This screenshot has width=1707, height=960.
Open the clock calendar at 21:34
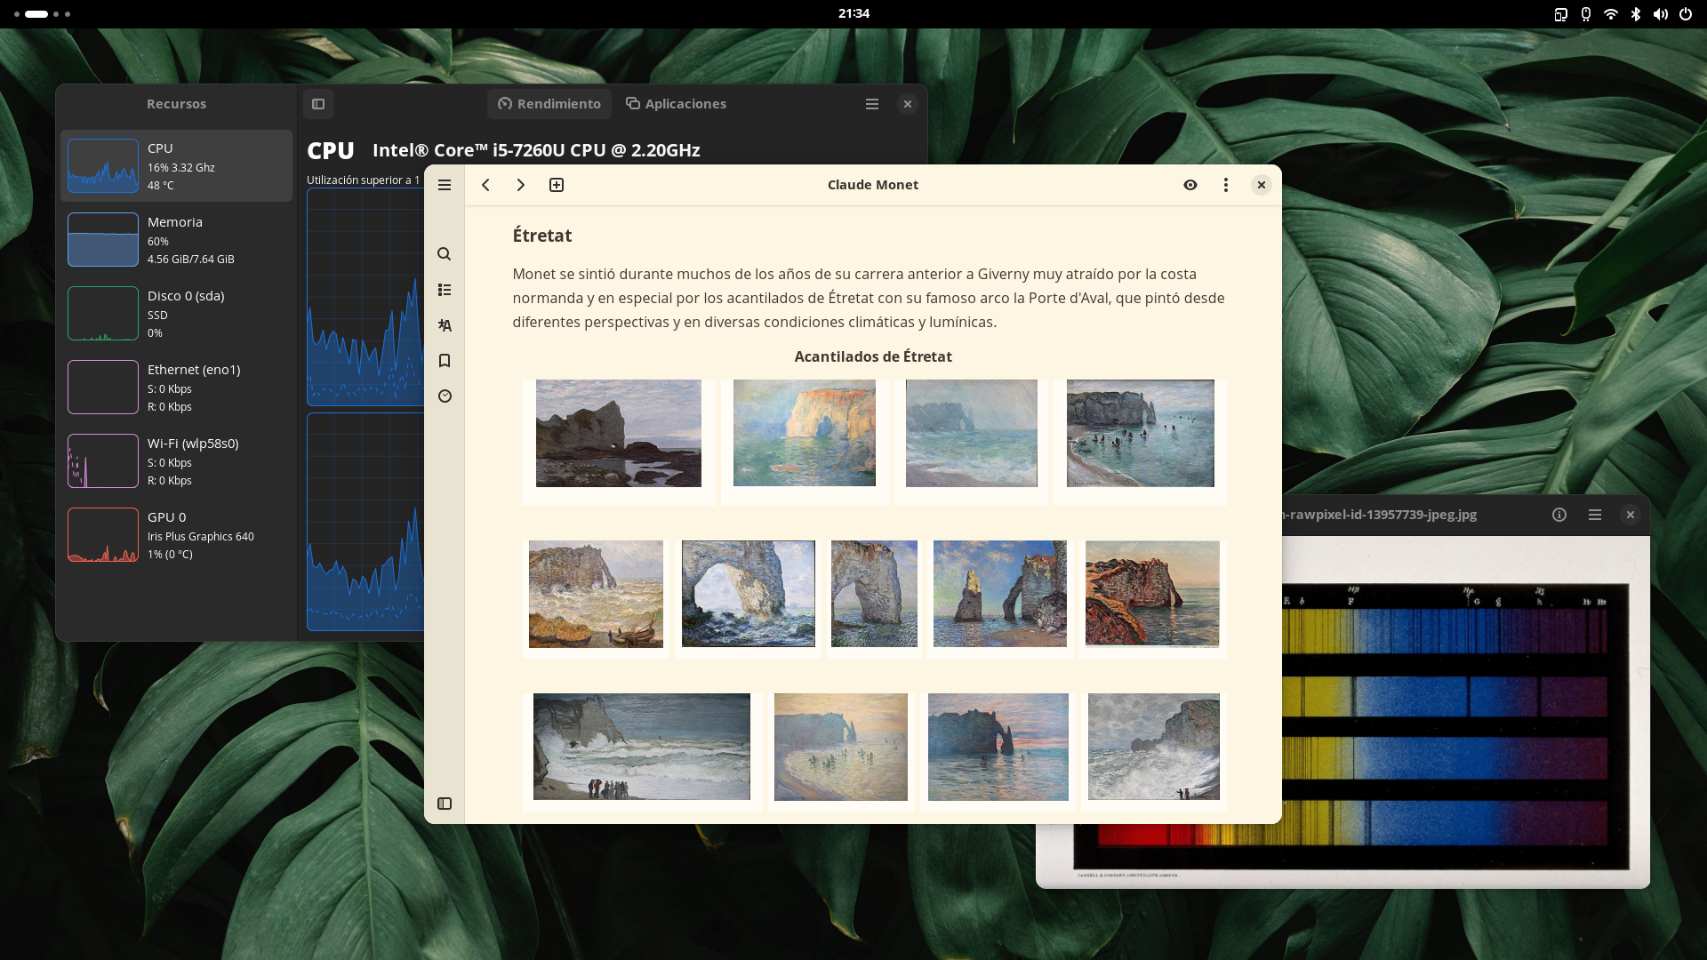(853, 13)
